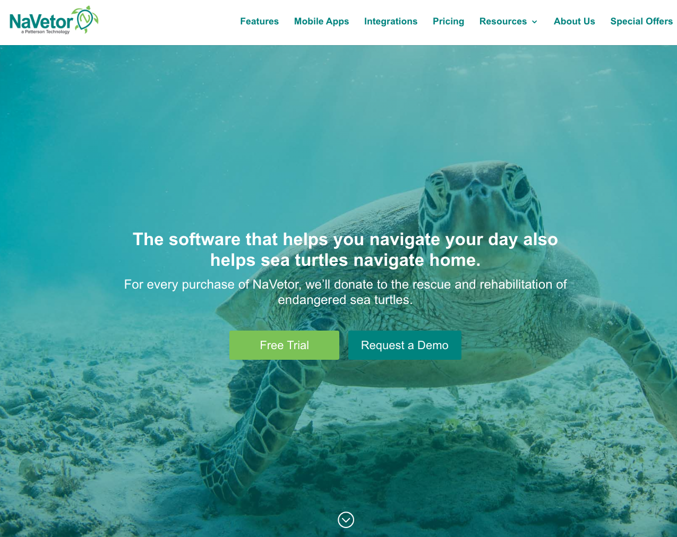Expand the Resources dropdown arrow
677x537 pixels.
pos(534,22)
